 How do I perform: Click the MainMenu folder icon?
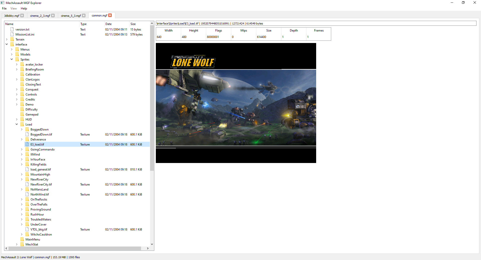(x=22, y=239)
